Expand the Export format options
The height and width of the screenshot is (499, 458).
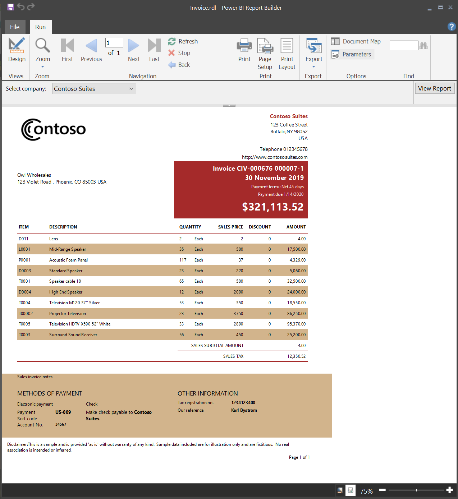click(x=313, y=66)
